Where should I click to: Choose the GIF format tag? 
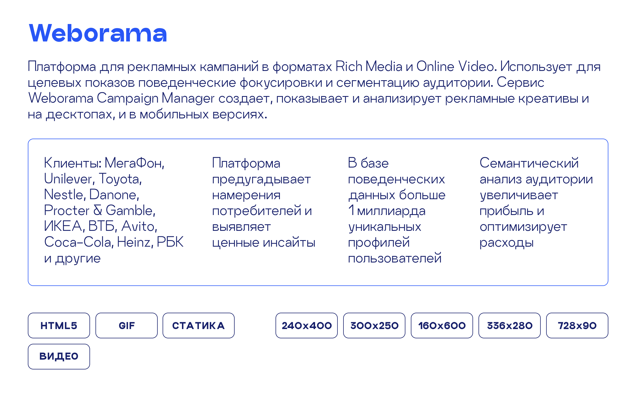tap(127, 326)
